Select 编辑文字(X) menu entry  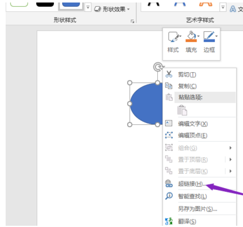pos(199,124)
